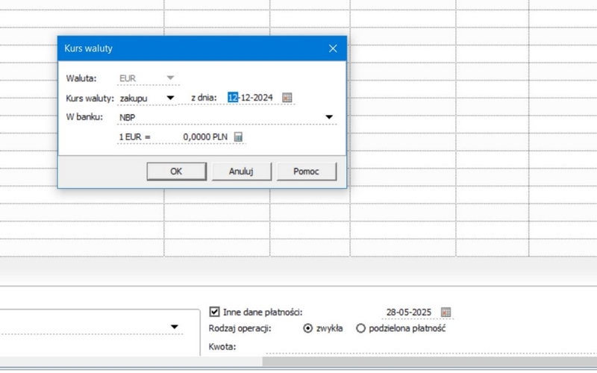Toggle the Inne dane płatności checkbox
The width and height of the screenshot is (597, 373).
click(x=214, y=312)
